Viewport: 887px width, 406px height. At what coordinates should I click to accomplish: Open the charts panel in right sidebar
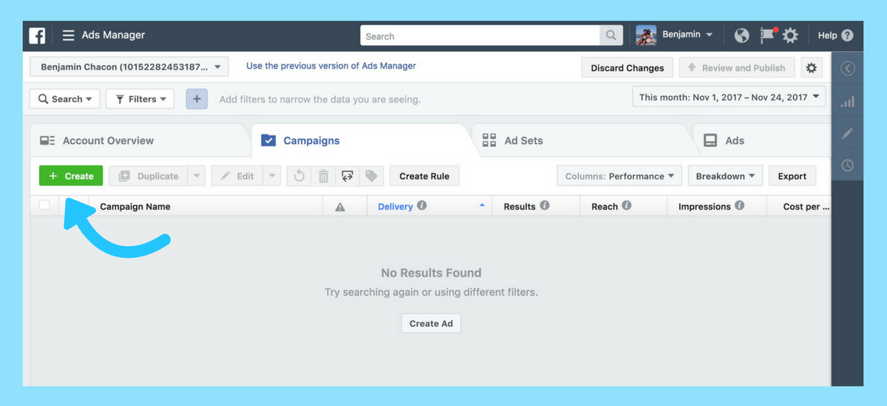(848, 102)
